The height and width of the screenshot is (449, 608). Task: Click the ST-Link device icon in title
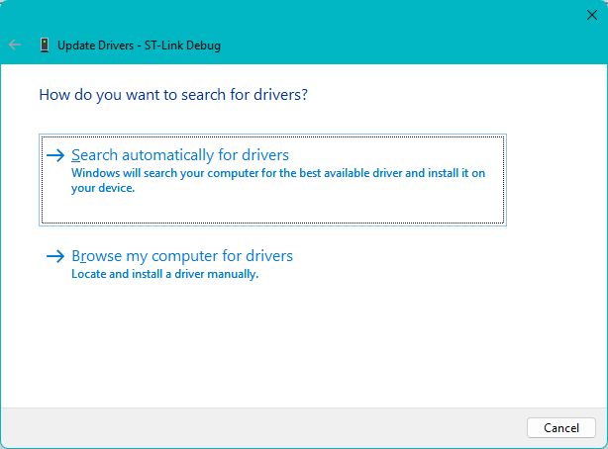45,45
